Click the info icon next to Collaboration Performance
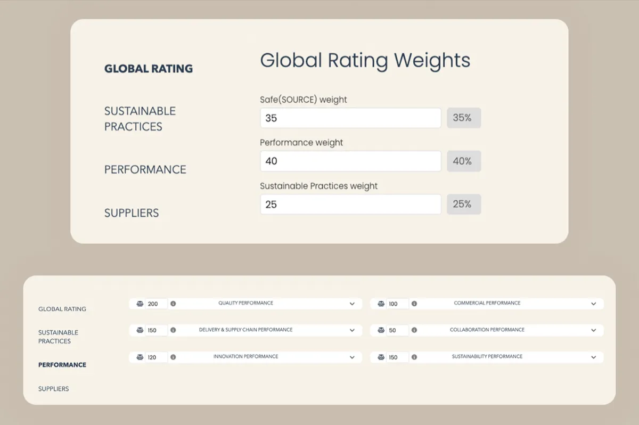Screen dimensions: 639x425 (x=414, y=330)
